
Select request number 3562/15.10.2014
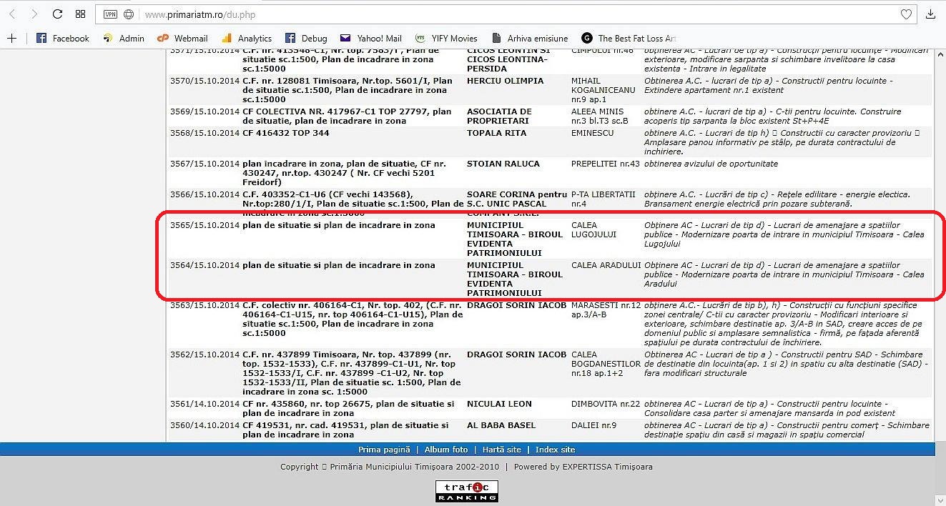tap(205, 354)
